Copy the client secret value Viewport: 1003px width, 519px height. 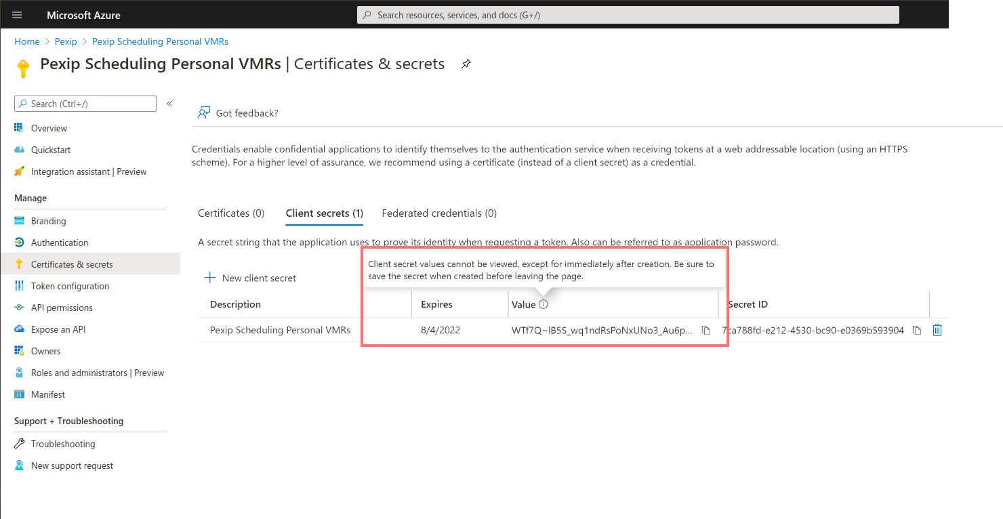(705, 331)
